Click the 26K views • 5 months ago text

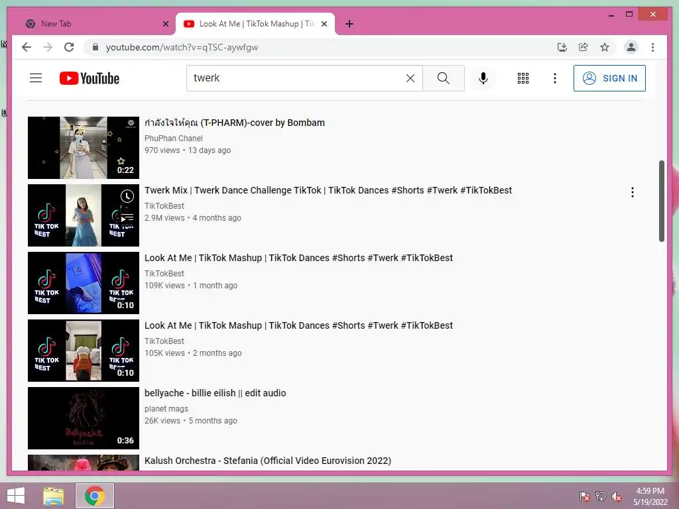coord(190,421)
